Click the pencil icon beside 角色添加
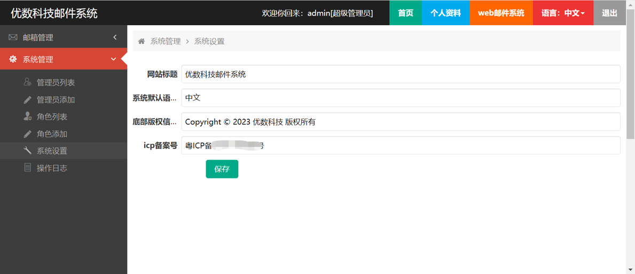 [27, 134]
